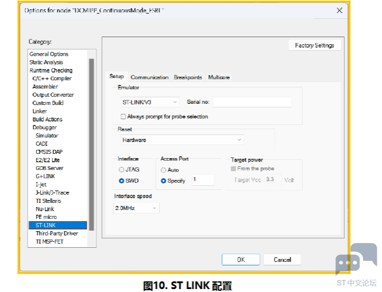This screenshot has width=382, height=292.
Task: Choose J-Link/J-Trace in the category list
Action: [52, 192]
